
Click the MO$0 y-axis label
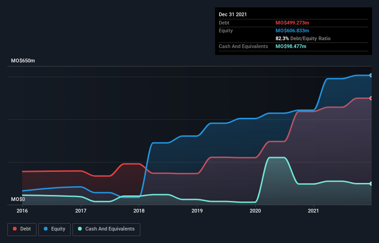coord(18,199)
